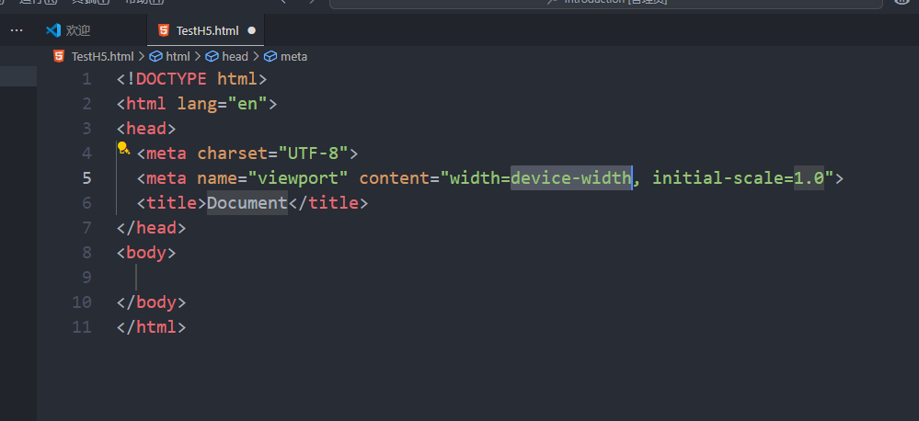This screenshot has height=421, width=919.
Task: Click the Document title text
Action: (x=247, y=203)
